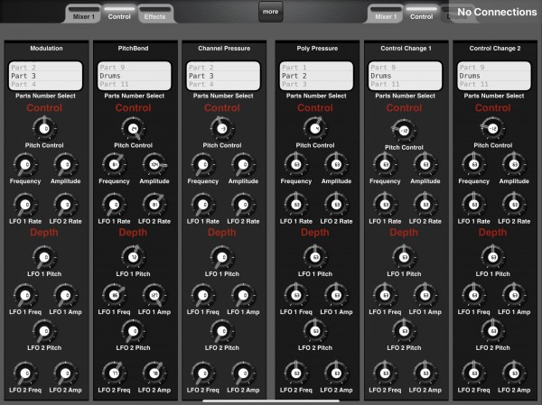Click Modulation LFO 2 Rate knob

pyautogui.click(x=65, y=205)
